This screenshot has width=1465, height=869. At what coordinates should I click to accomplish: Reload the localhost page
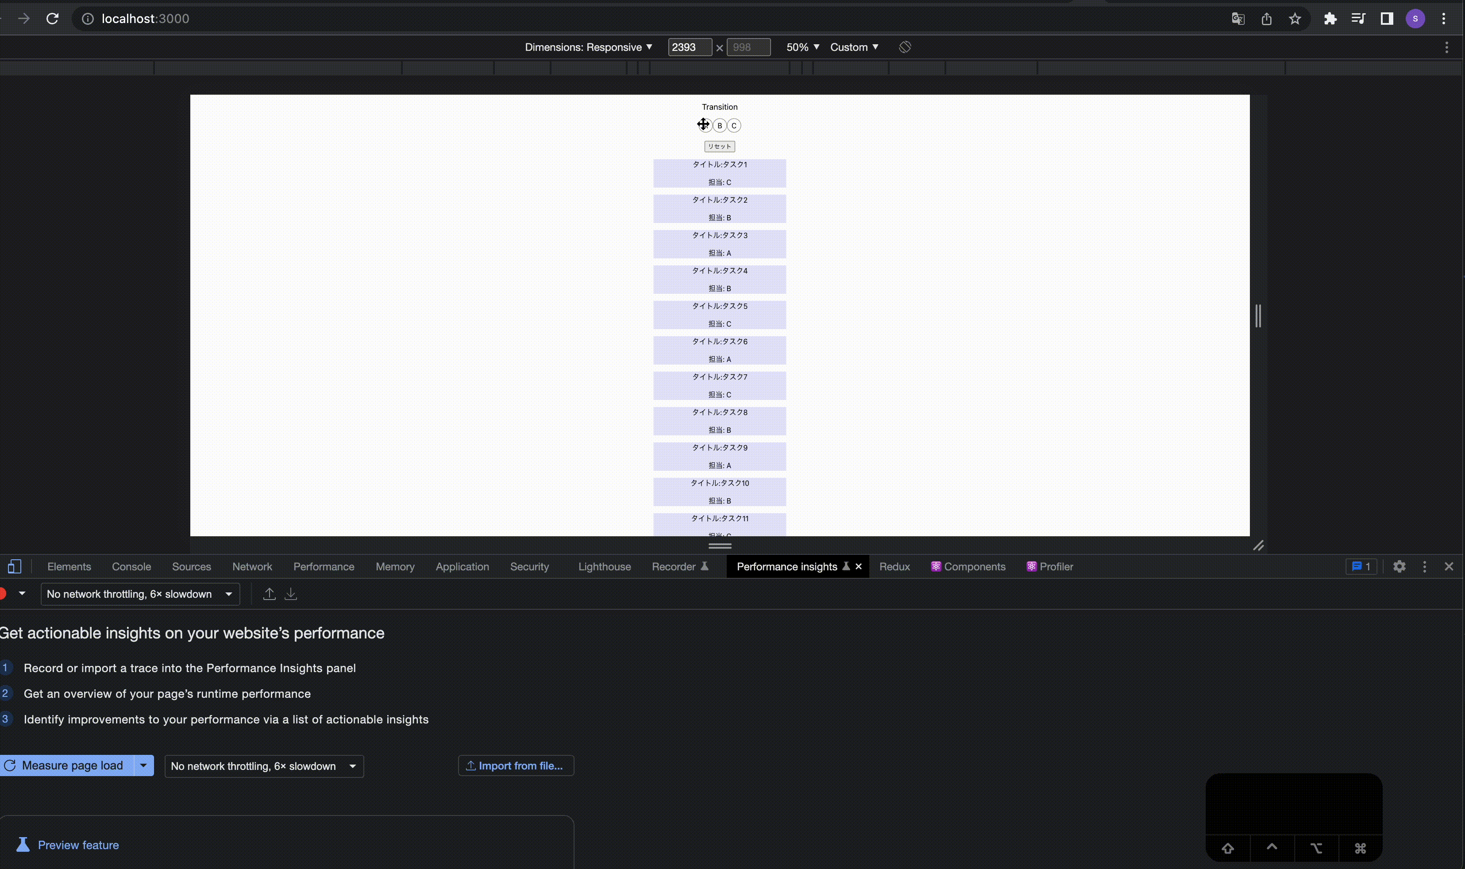click(53, 19)
